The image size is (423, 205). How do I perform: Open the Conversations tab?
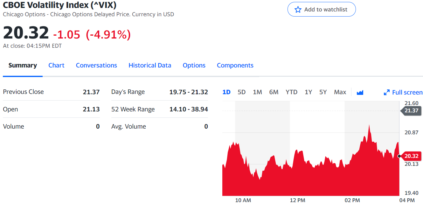pos(96,65)
